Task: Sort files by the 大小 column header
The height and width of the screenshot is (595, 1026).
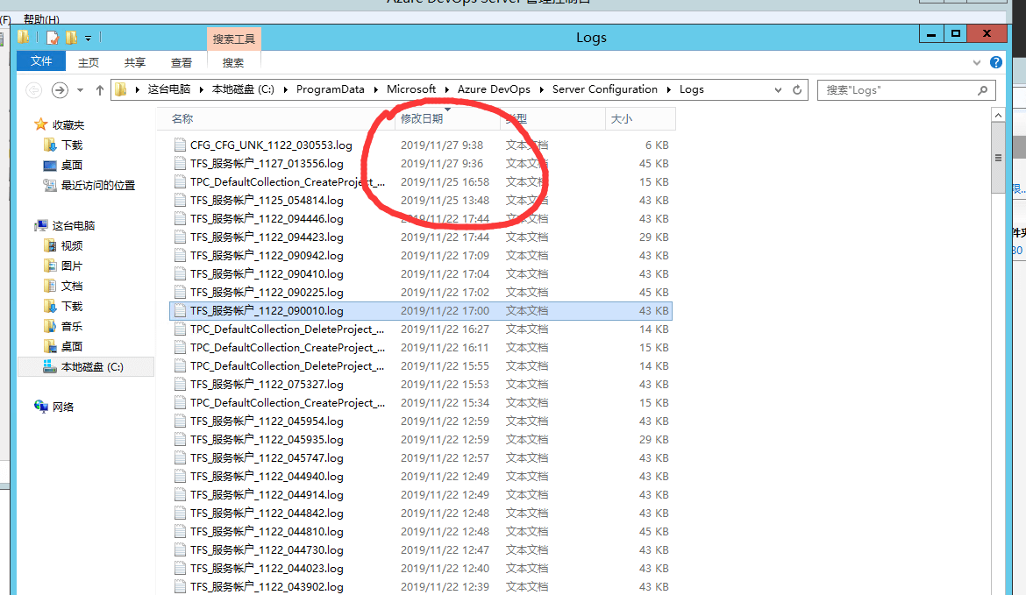Action: pyautogui.click(x=621, y=118)
